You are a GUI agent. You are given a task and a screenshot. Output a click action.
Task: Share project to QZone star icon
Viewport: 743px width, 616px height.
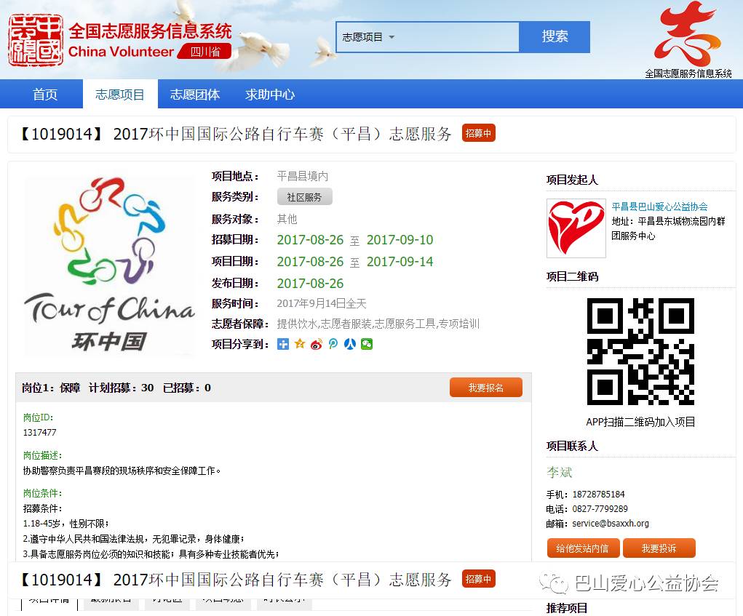click(x=300, y=344)
